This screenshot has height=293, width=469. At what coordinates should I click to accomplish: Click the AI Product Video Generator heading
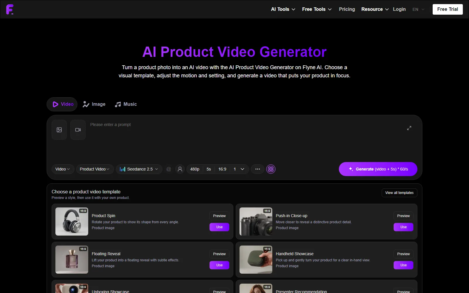[235, 52]
